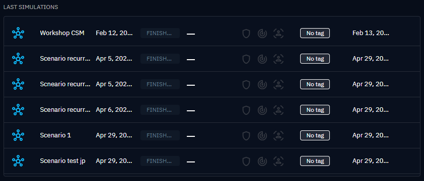The height and width of the screenshot is (181, 424).
Task: Open the Scenario 1 simulation
Action: point(212,135)
